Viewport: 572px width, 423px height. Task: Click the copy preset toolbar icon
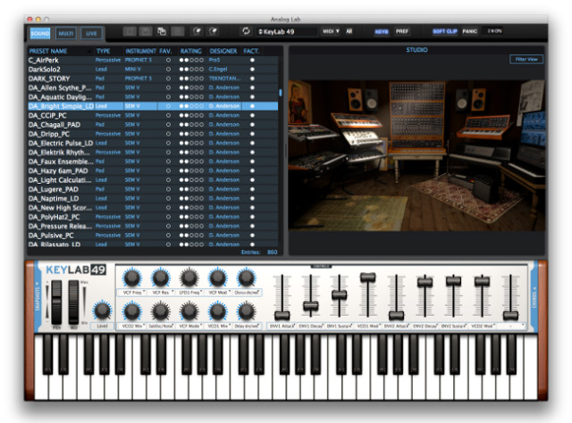click(x=162, y=31)
